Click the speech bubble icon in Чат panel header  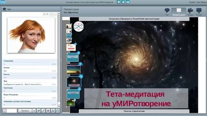click(x=4, y=9)
